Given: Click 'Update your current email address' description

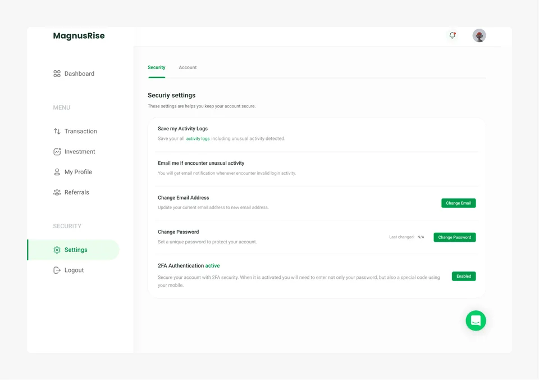Looking at the screenshot, I should click(213, 207).
